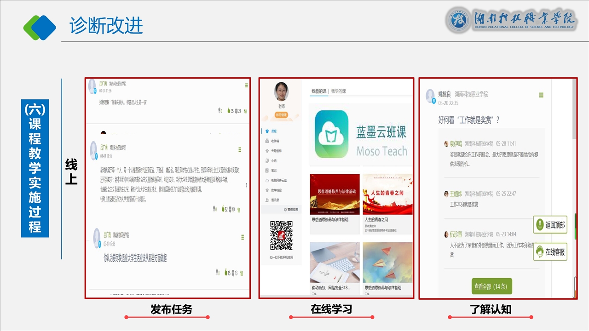Open 在线客服 online support

550,252
